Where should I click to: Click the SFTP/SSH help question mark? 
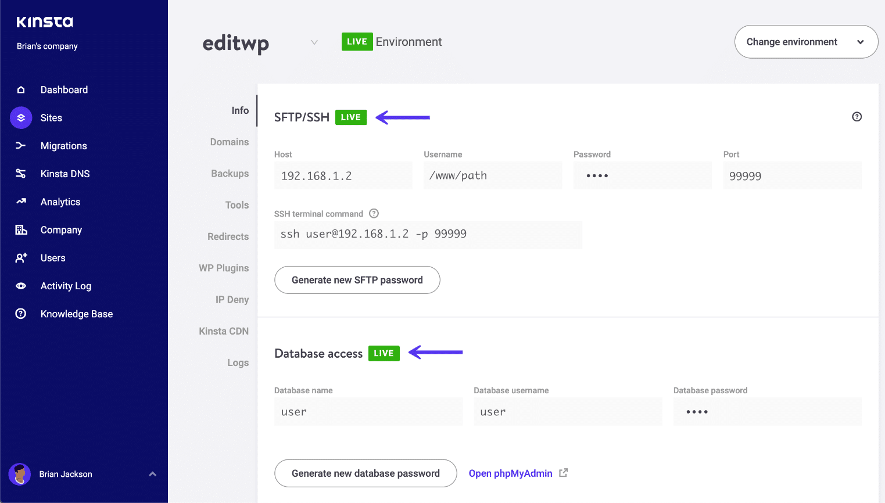(857, 117)
